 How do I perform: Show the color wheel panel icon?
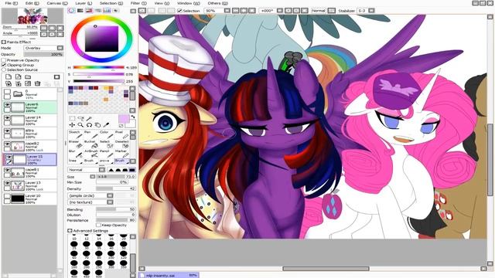(72, 11)
